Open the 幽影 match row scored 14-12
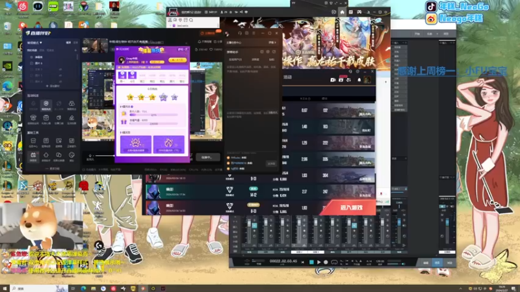This screenshot has width=520, height=292. (261, 191)
